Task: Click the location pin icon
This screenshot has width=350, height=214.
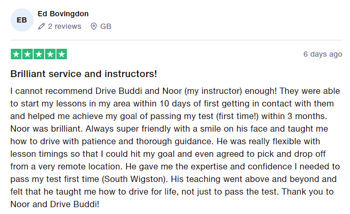Action: pyautogui.click(x=94, y=26)
